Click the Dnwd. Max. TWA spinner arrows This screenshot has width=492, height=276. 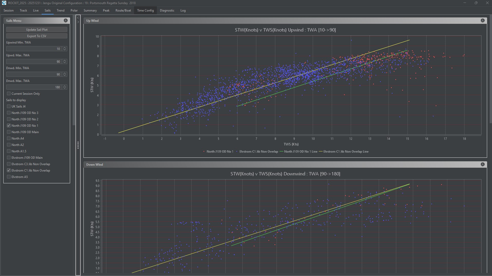(65, 87)
